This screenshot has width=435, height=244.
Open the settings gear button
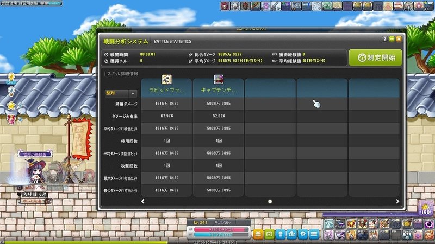(303, 234)
